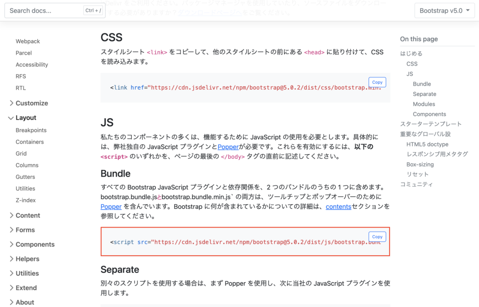This screenshot has height=307, width=479.
Task: Open the Grid layout page
Action: pos(21,154)
